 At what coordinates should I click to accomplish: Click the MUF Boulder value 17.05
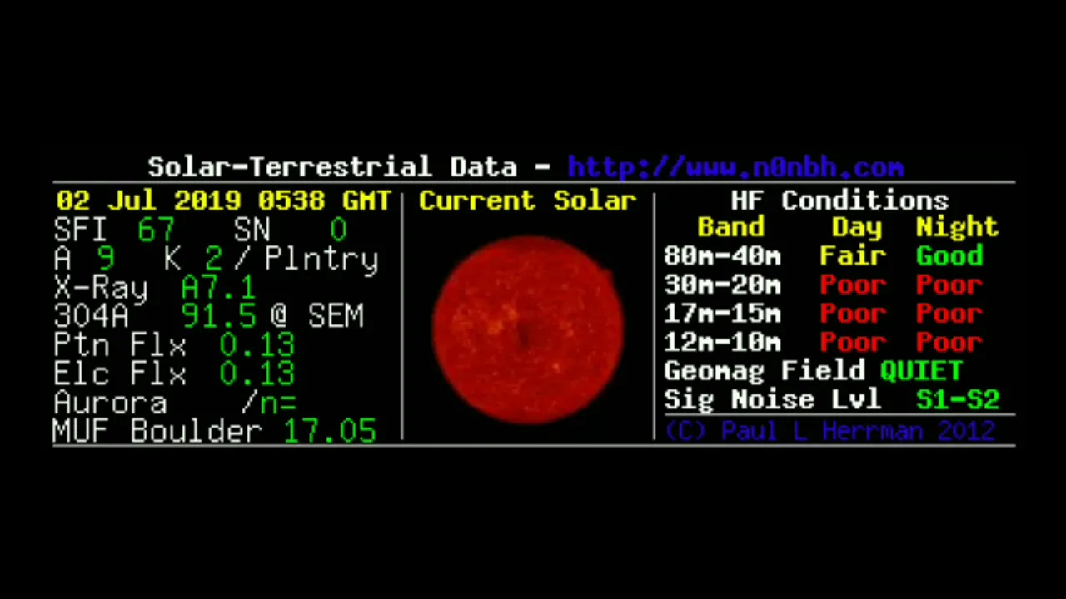[330, 431]
